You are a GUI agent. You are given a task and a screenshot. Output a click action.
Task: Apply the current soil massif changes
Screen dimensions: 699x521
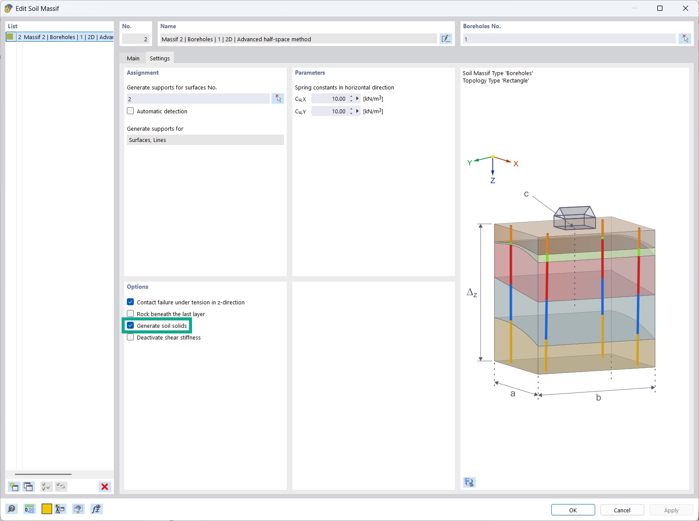pyautogui.click(x=670, y=510)
